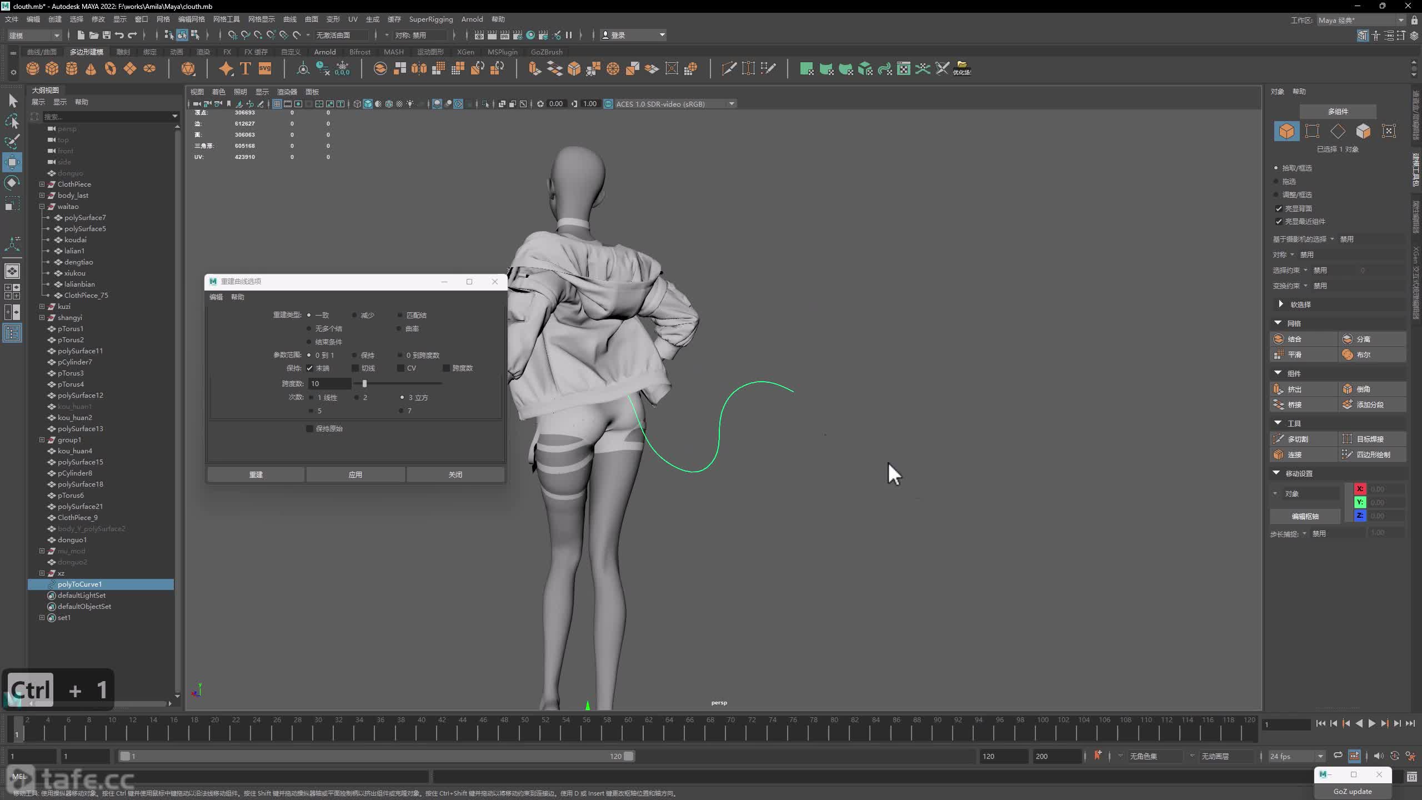Viewport: 1422px width, 800px height.
Task: Select the Move tool in toolbox
Action: click(12, 162)
